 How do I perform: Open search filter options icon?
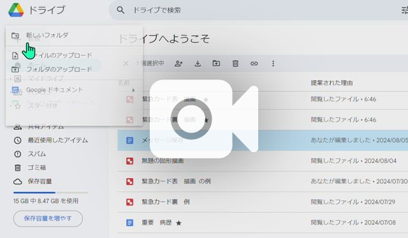click(x=405, y=10)
